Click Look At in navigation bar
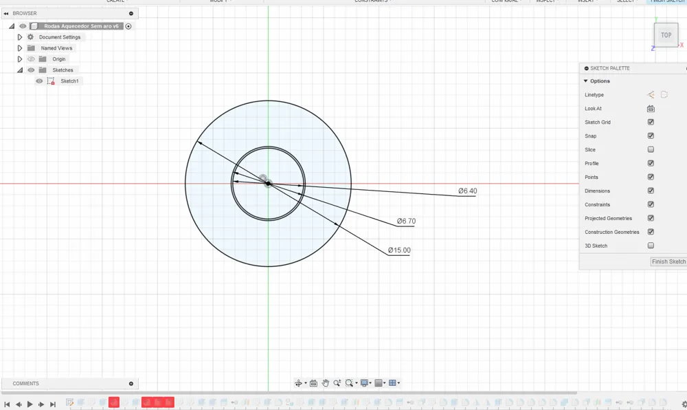Screen dimensions: 687x410 tap(313, 383)
